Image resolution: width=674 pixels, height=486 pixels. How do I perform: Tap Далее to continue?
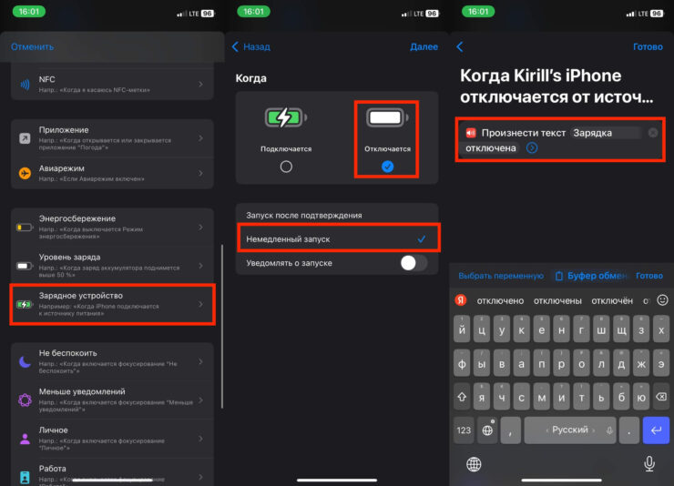[424, 46]
